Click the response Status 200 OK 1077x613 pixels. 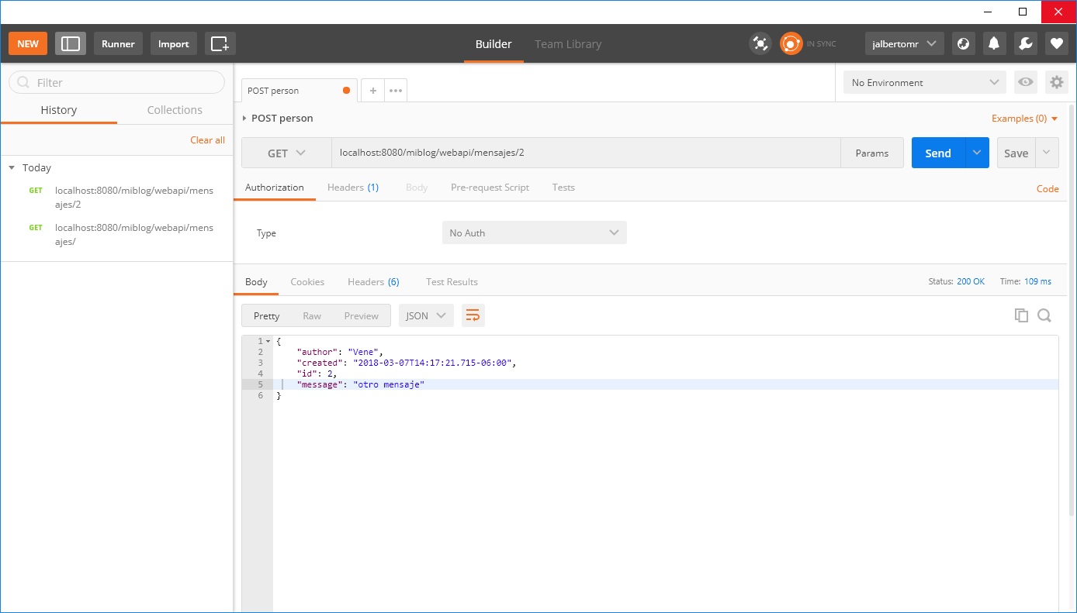[956, 282]
